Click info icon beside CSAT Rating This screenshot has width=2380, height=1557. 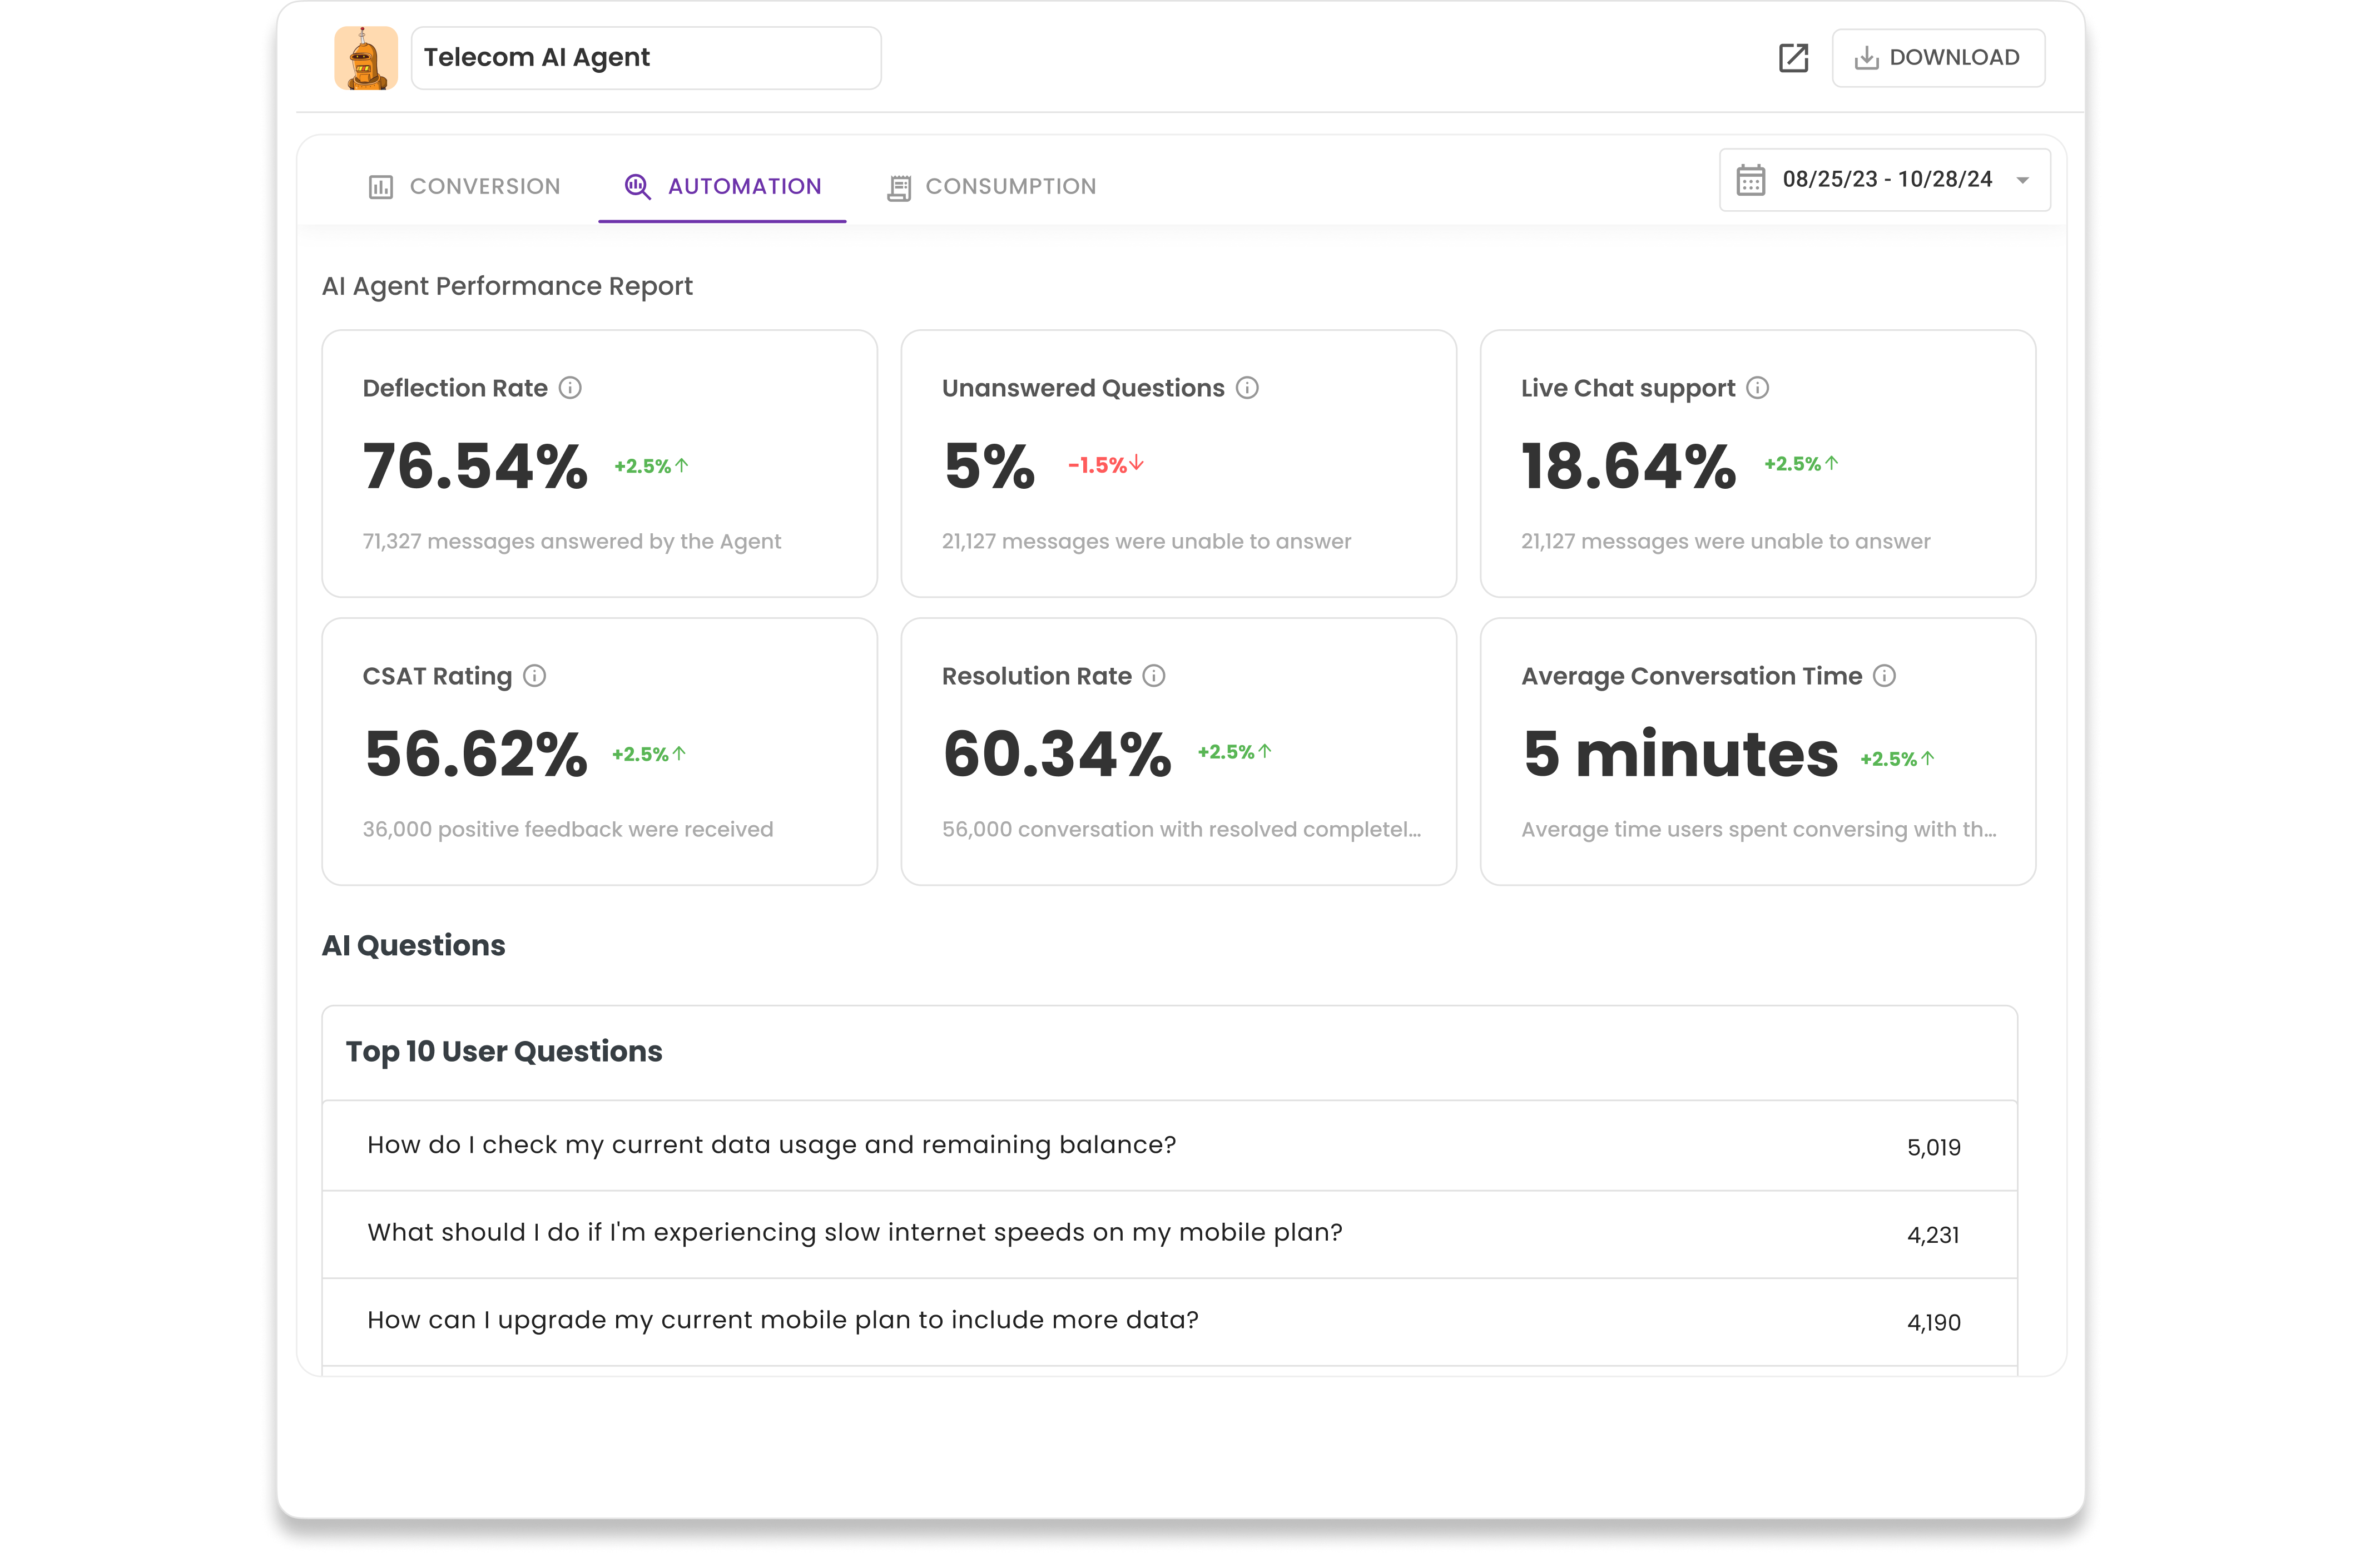point(535,676)
